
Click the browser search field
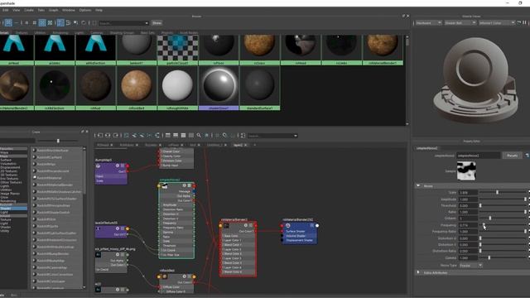123,23
